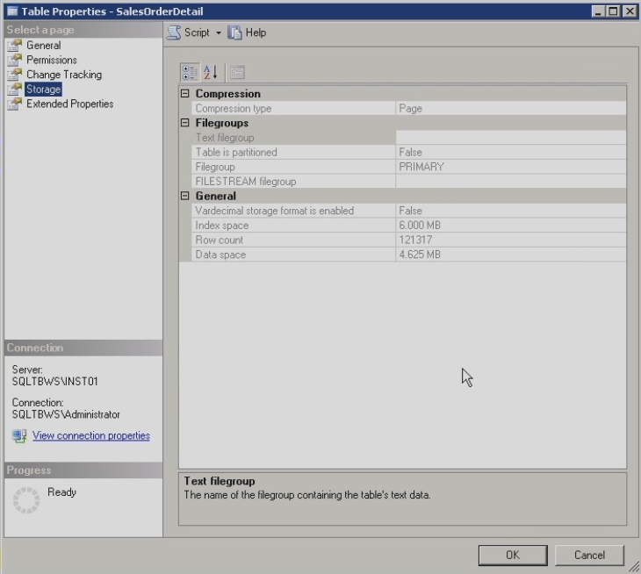Image resolution: width=641 pixels, height=574 pixels.
Task: Click the empty Text filegroup value field
Action: click(x=511, y=138)
